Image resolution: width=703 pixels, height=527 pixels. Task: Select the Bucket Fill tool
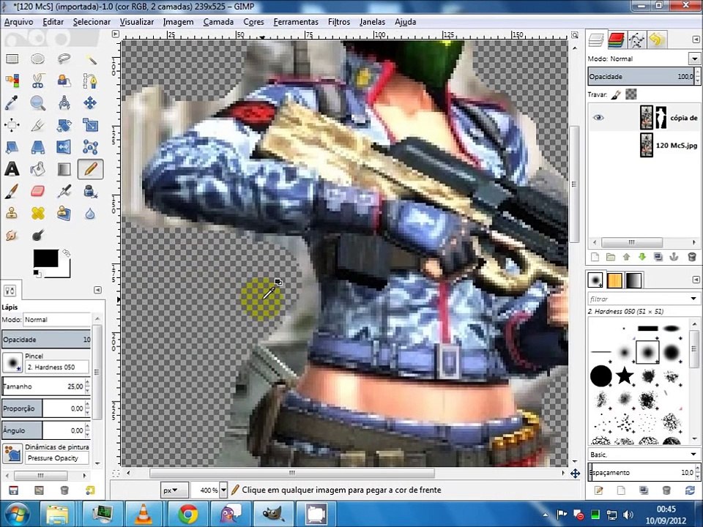click(37, 169)
